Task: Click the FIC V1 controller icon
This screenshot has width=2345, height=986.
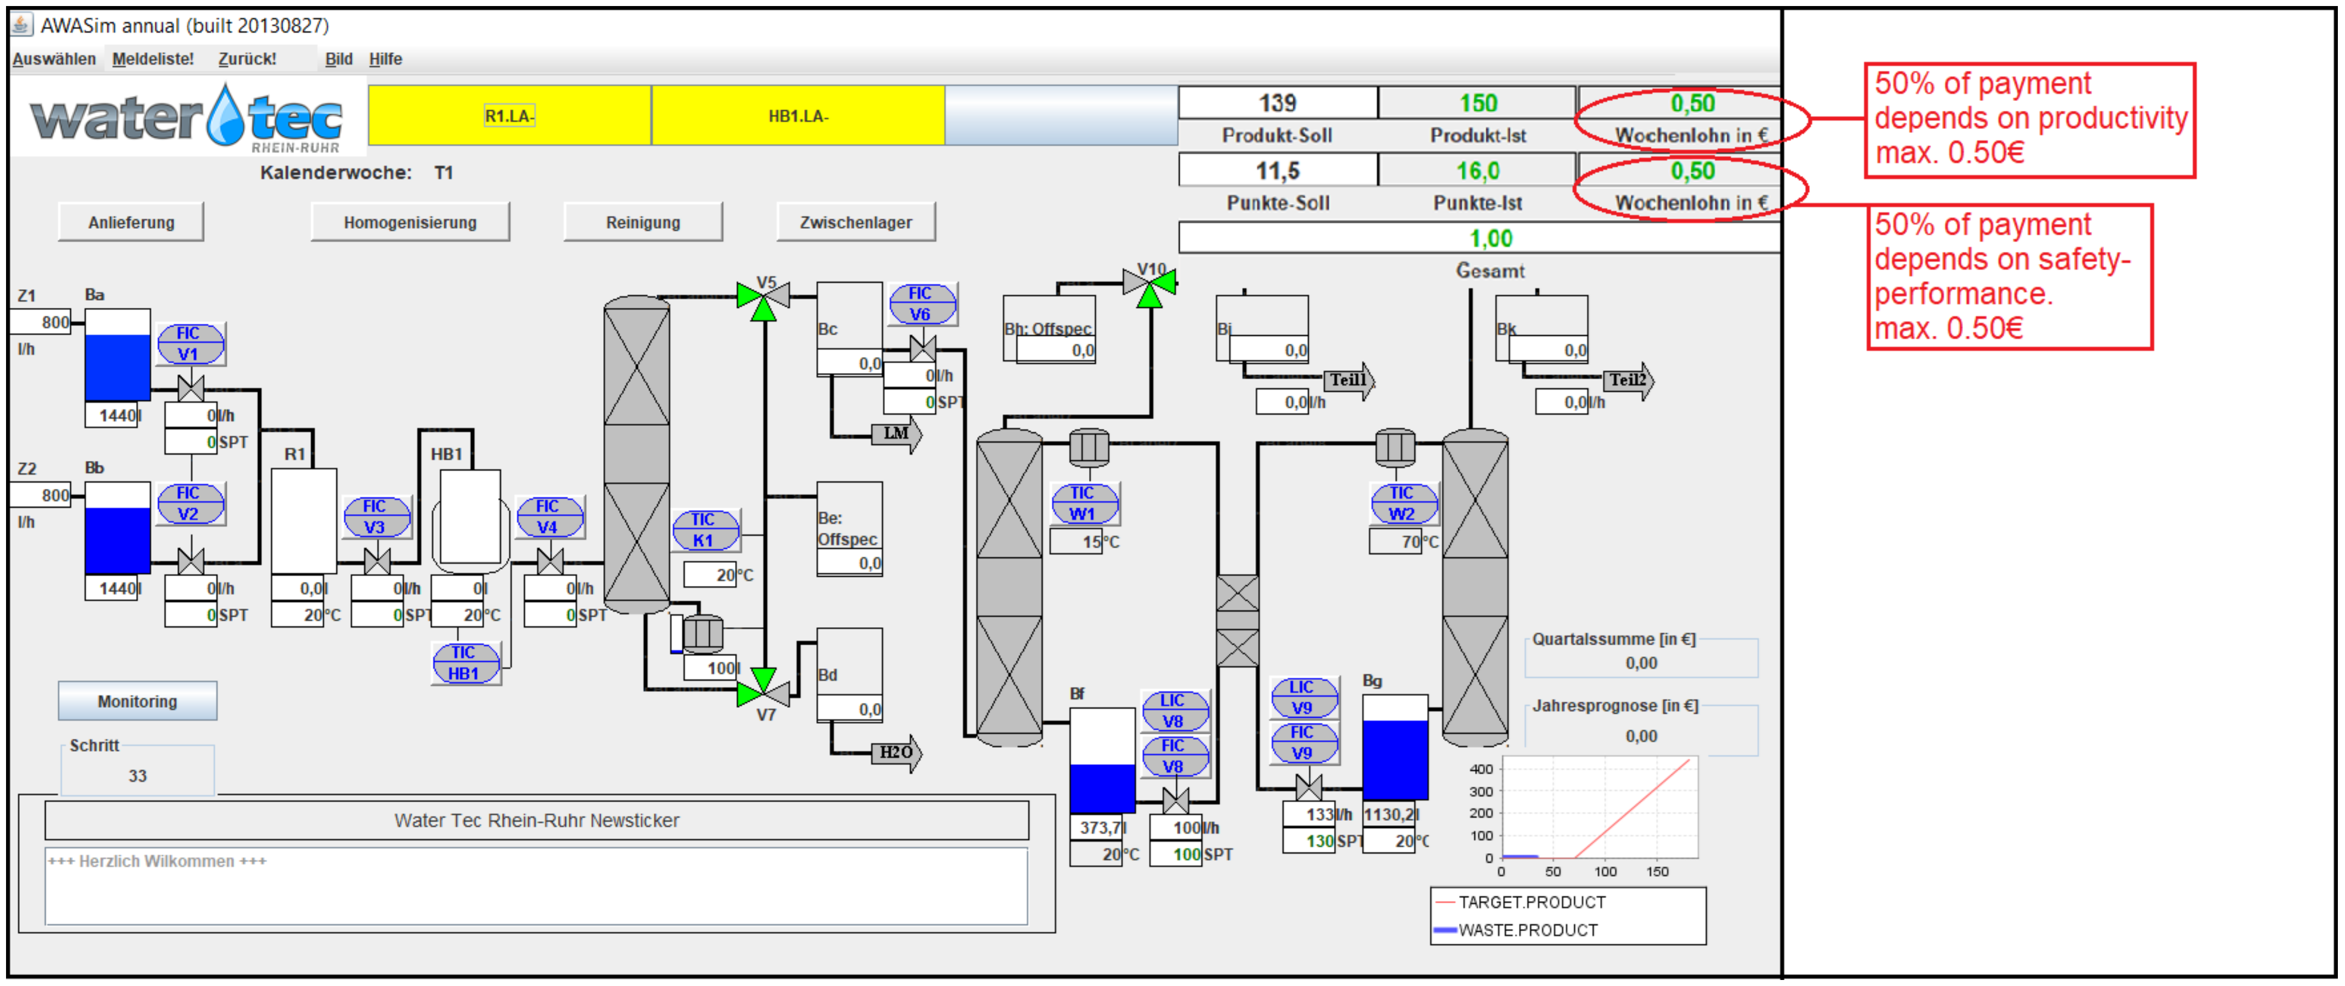Action: pos(189,344)
